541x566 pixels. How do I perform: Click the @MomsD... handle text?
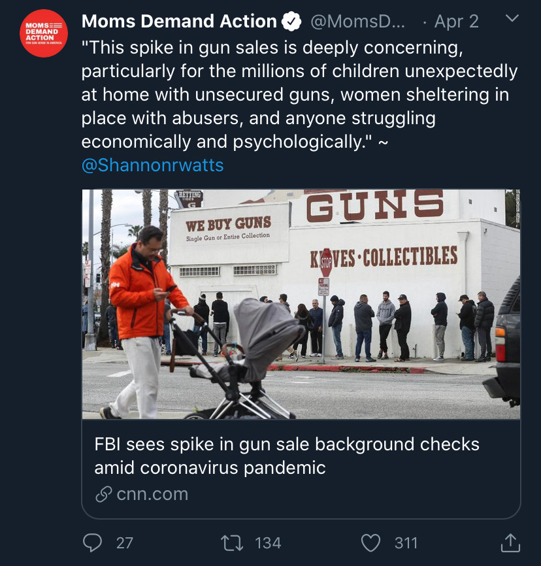(357, 22)
